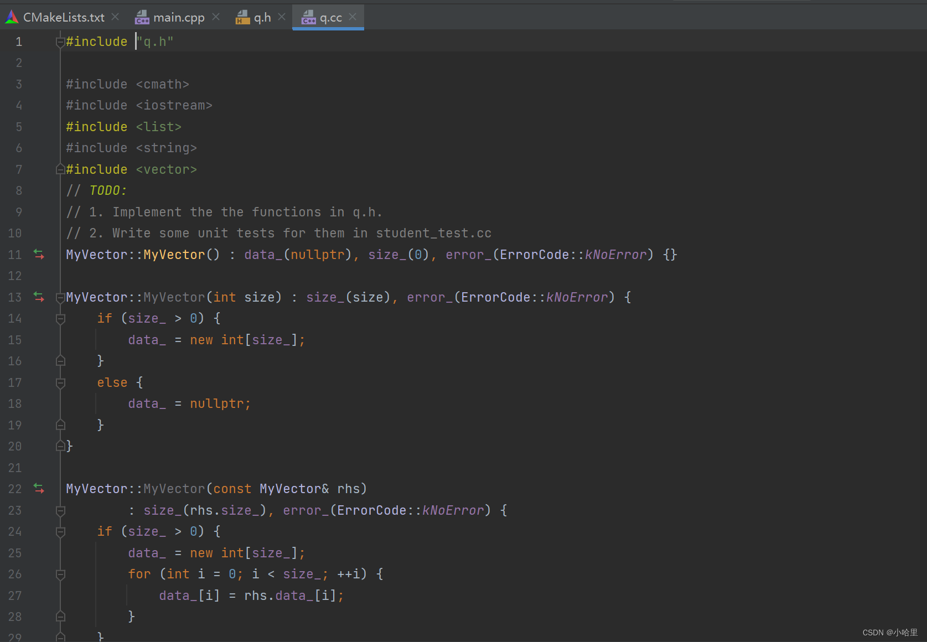Click the C++ icon on main.cpp tab

(x=142, y=18)
